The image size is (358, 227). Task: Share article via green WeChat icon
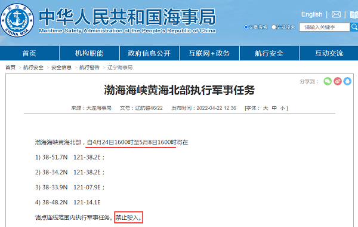328,81
